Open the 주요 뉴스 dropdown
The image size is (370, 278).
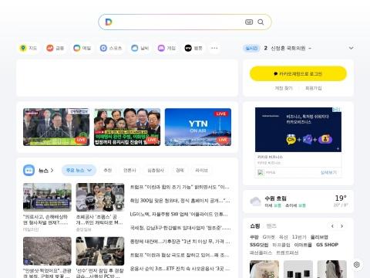(x=79, y=171)
